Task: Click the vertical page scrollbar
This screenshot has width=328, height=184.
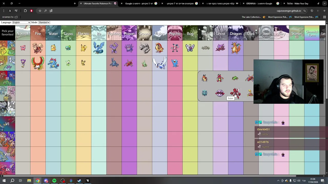Action: point(327,61)
